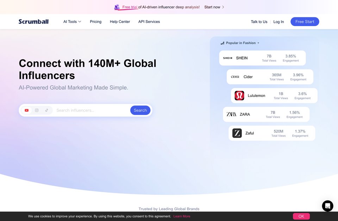This screenshot has height=221, width=338.
Task: Select the Instagram platform icon in search bar
Action: 37,110
